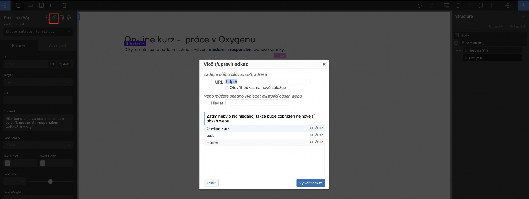Select On-line kurz page result
Viewport: 529px width, 199px height.
(264, 128)
